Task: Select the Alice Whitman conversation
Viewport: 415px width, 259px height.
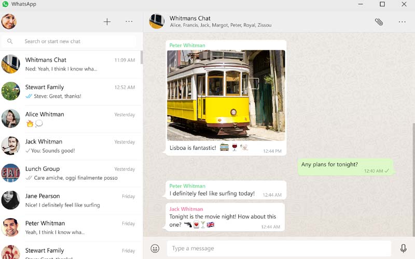Action: coord(71,119)
